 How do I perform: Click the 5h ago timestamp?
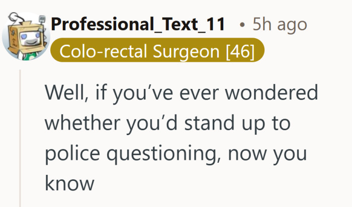click(x=281, y=24)
